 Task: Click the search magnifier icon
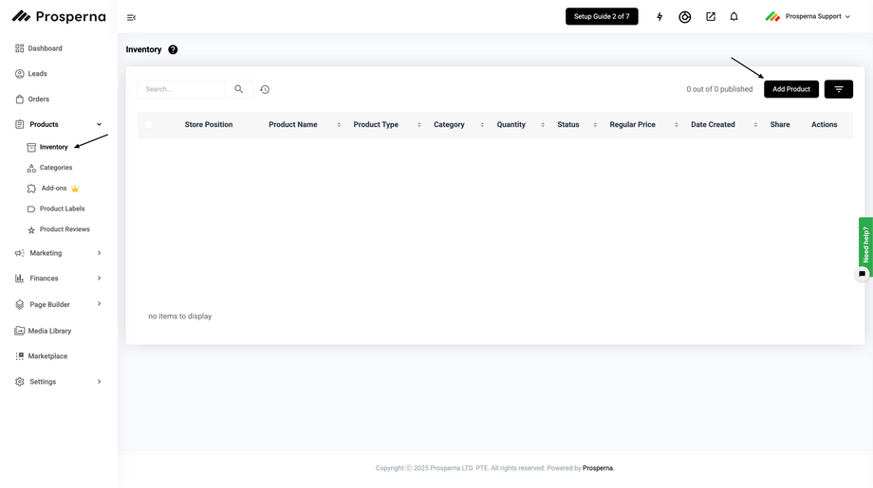tap(239, 89)
